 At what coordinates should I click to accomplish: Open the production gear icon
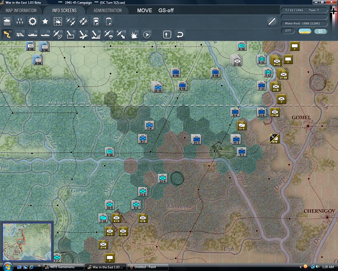pyautogui.click(x=32, y=21)
